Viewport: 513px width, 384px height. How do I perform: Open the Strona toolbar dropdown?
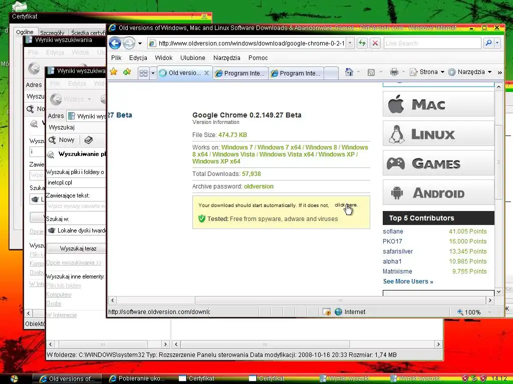(x=427, y=72)
